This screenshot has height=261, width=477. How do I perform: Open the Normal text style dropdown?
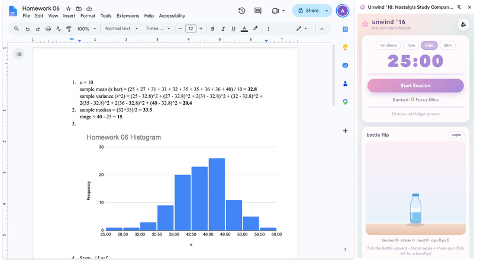coord(121,28)
